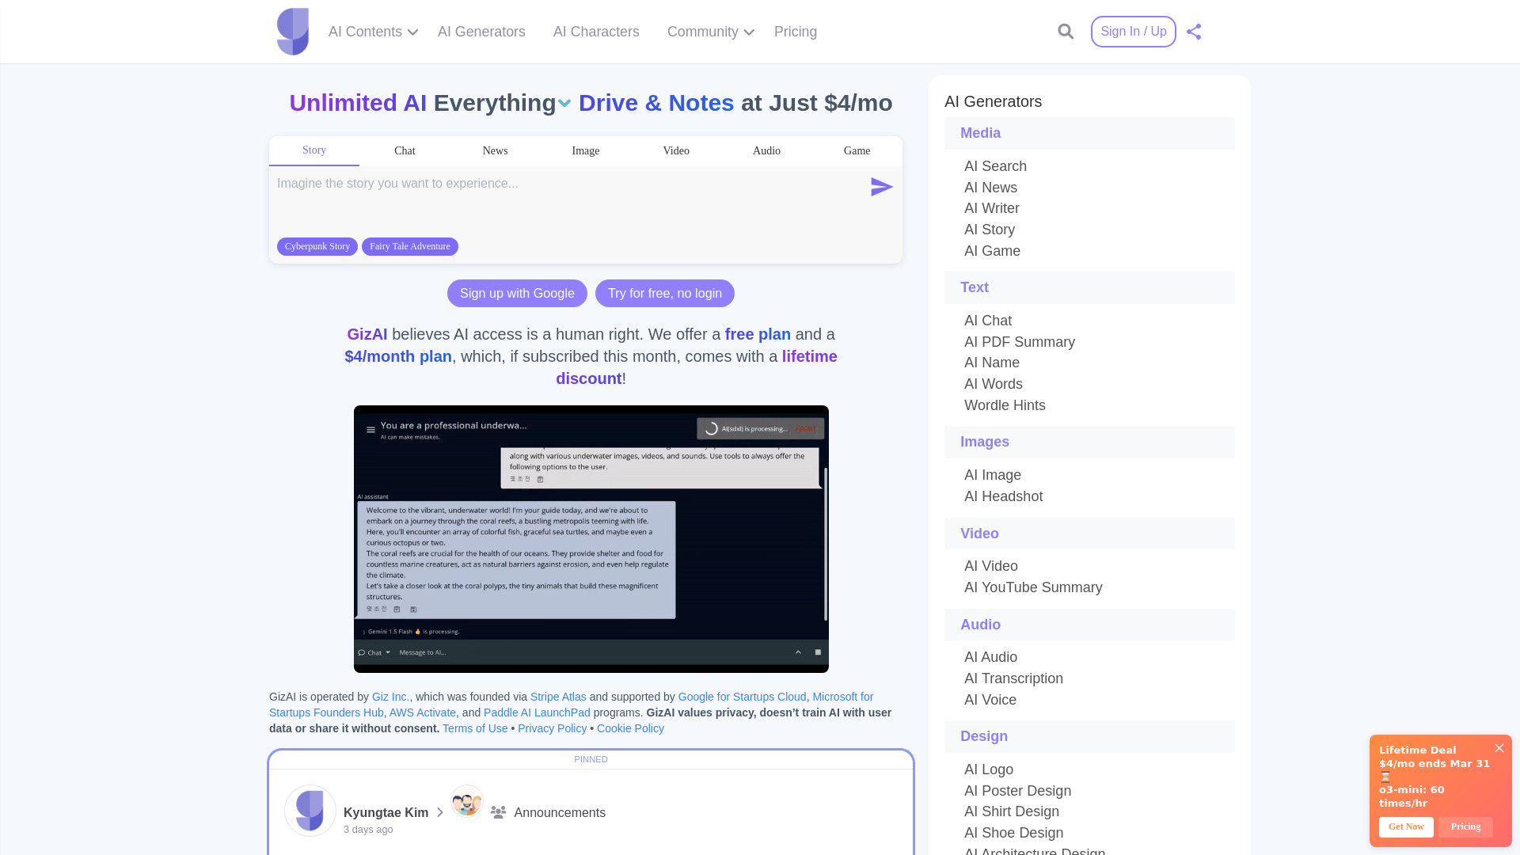Select the Story tab

(313, 150)
